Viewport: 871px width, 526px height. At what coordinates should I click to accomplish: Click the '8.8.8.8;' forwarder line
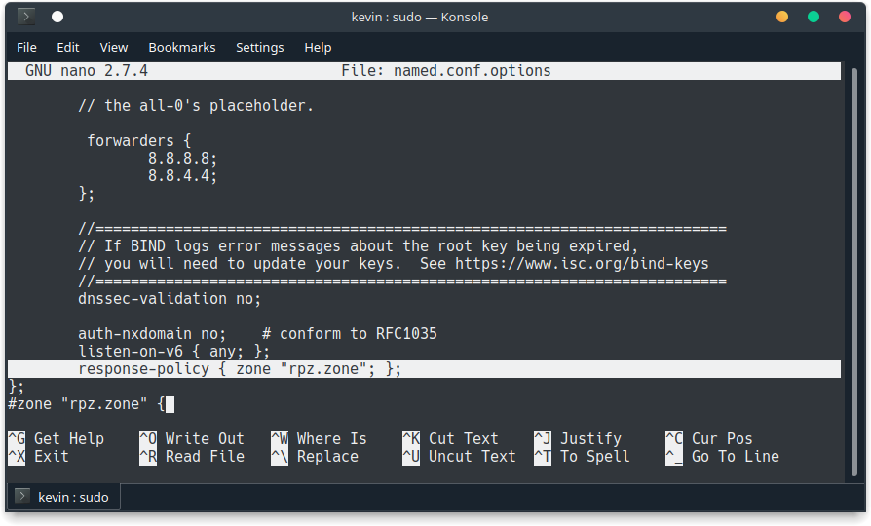click(x=182, y=159)
